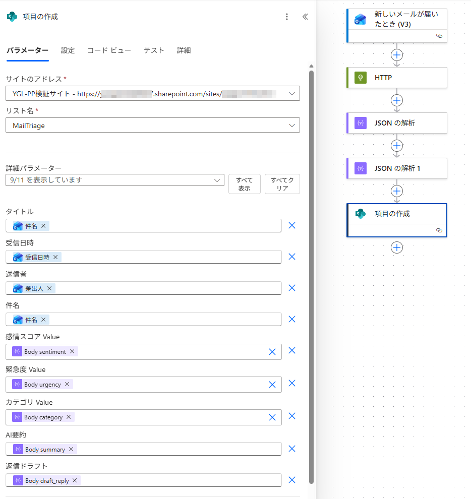This screenshot has width=471, height=499.
Task: Remove the 返信ドラフト parameter with its X icon
Action: 291,480
